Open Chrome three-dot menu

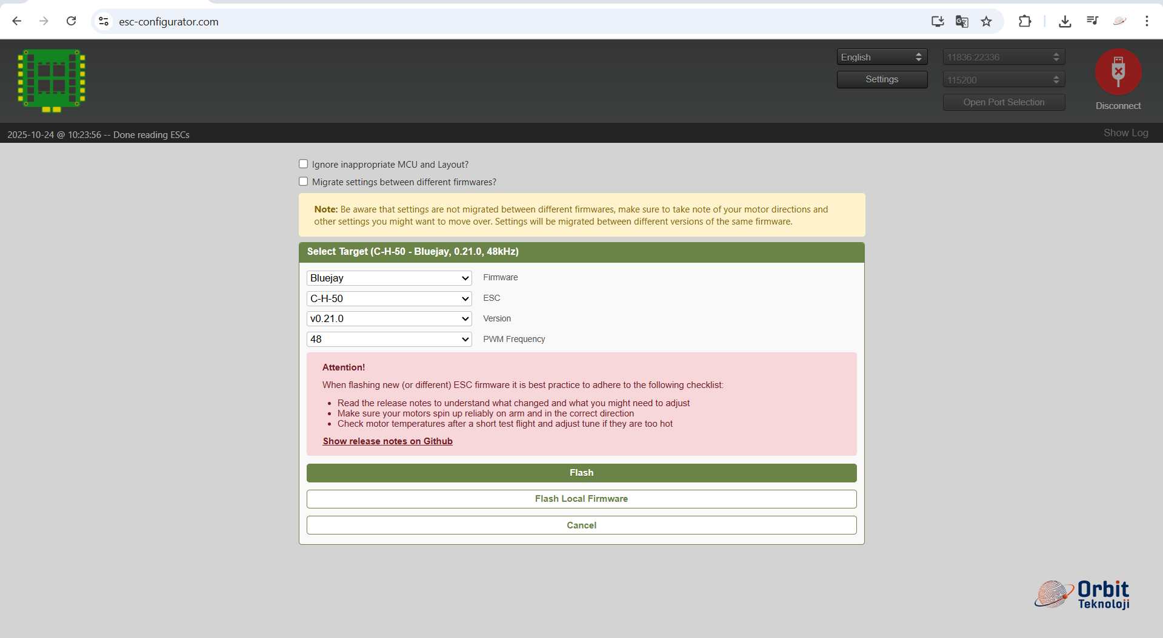1147,21
